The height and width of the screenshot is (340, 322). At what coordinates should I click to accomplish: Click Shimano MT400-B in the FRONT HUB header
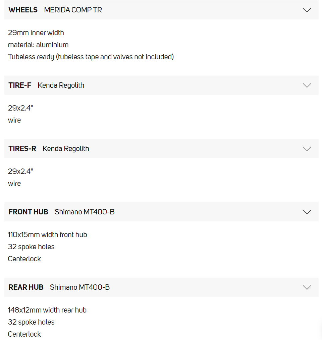pos(85,212)
